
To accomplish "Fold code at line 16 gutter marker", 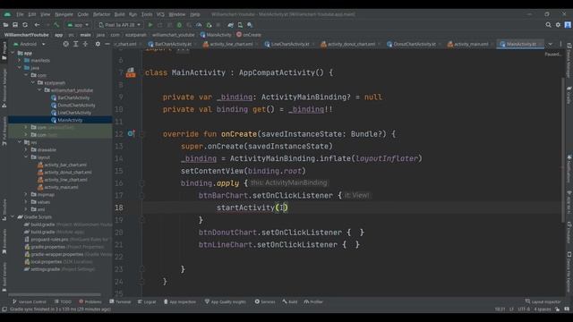I will (x=142, y=182).
